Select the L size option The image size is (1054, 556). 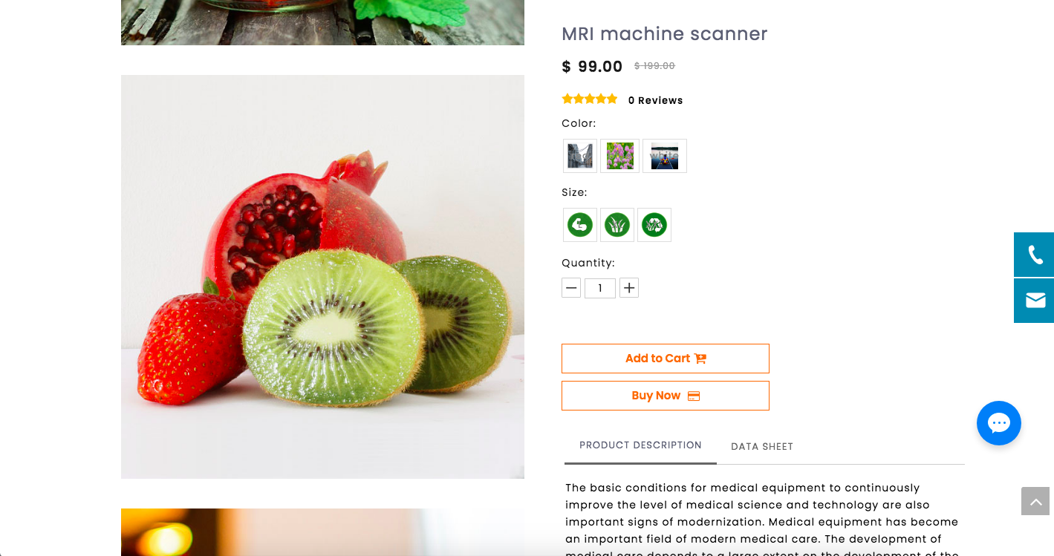coord(580,225)
